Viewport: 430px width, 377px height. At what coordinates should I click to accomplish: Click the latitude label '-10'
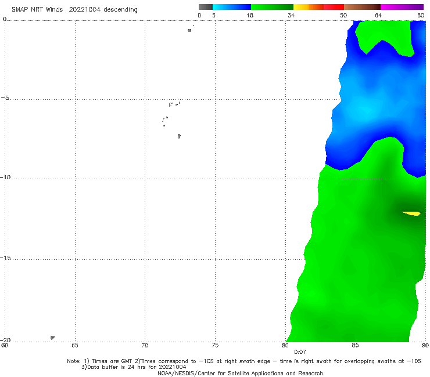(5, 177)
